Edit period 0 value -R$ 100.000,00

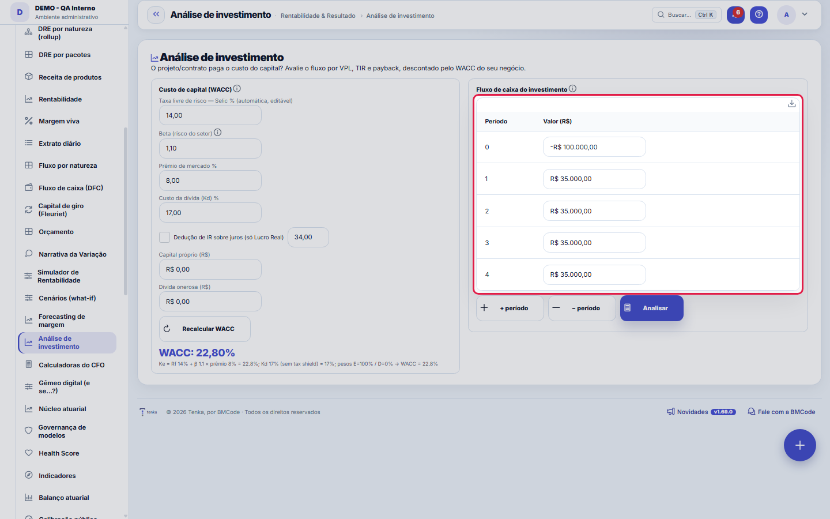click(594, 147)
